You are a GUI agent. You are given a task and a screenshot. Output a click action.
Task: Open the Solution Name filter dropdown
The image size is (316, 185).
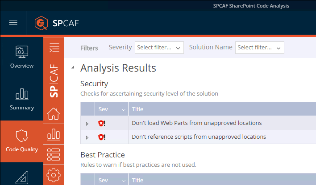(260, 48)
